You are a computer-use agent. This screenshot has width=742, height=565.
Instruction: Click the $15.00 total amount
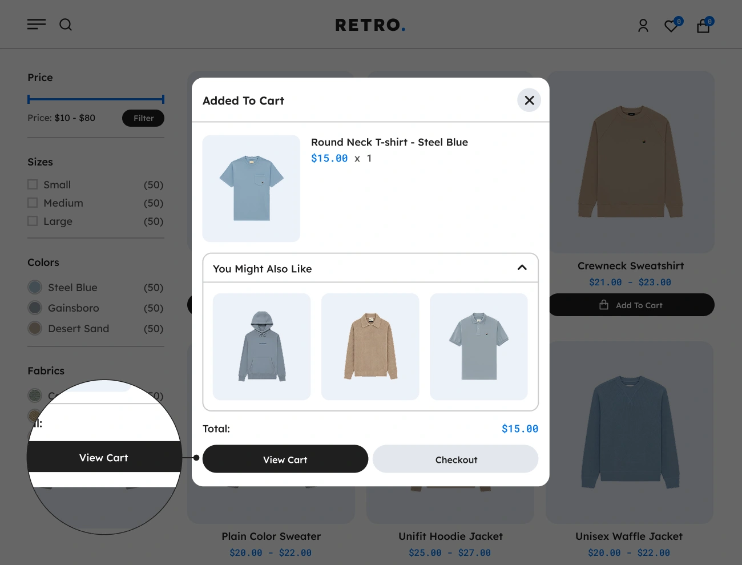coord(520,429)
